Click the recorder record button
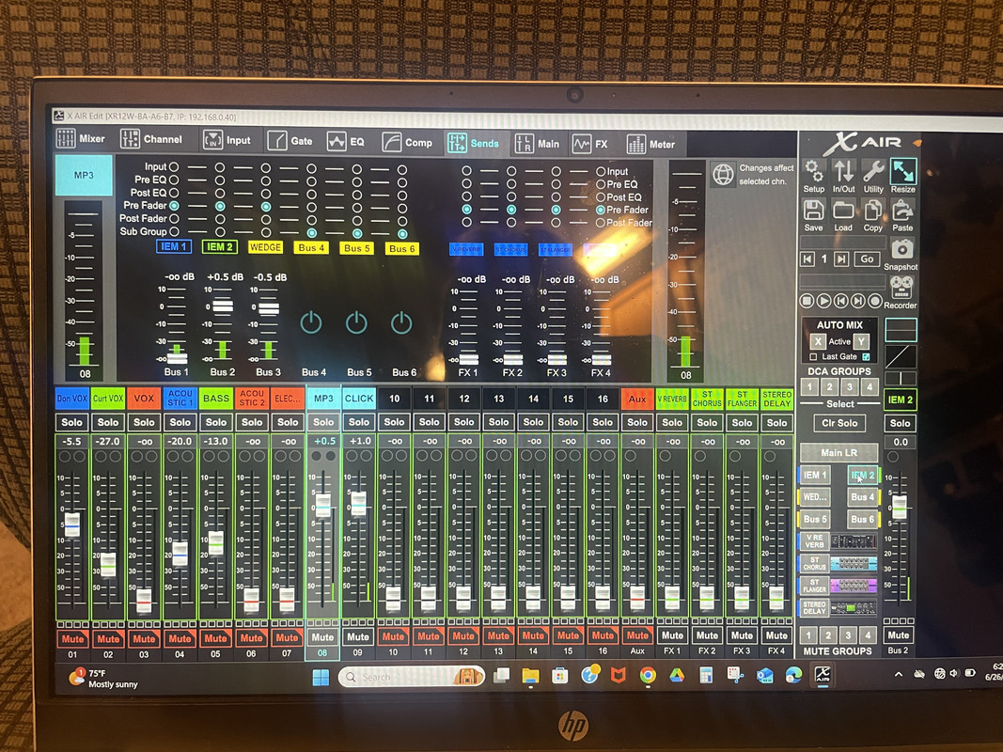This screenshot has width=1003, height=752. pyautogui.click(x=876, y=300)
